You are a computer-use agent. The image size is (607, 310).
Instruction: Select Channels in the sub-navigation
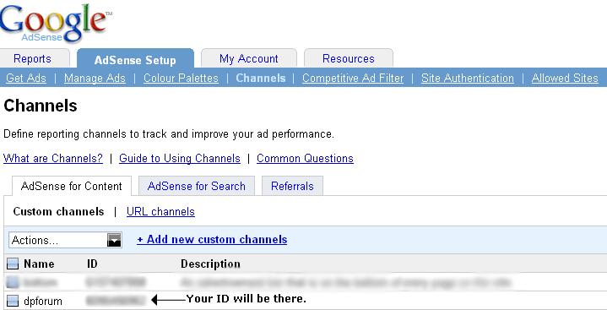(261, 78)
